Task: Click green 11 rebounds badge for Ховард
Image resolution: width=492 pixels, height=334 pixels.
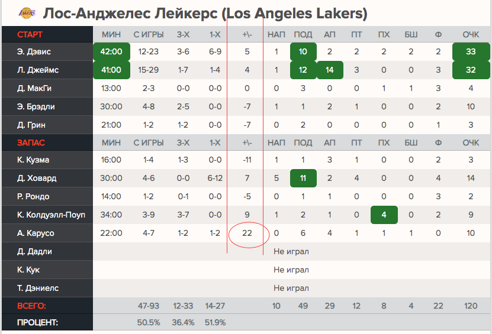Action: pyautogui.click(x=303, y=179)
